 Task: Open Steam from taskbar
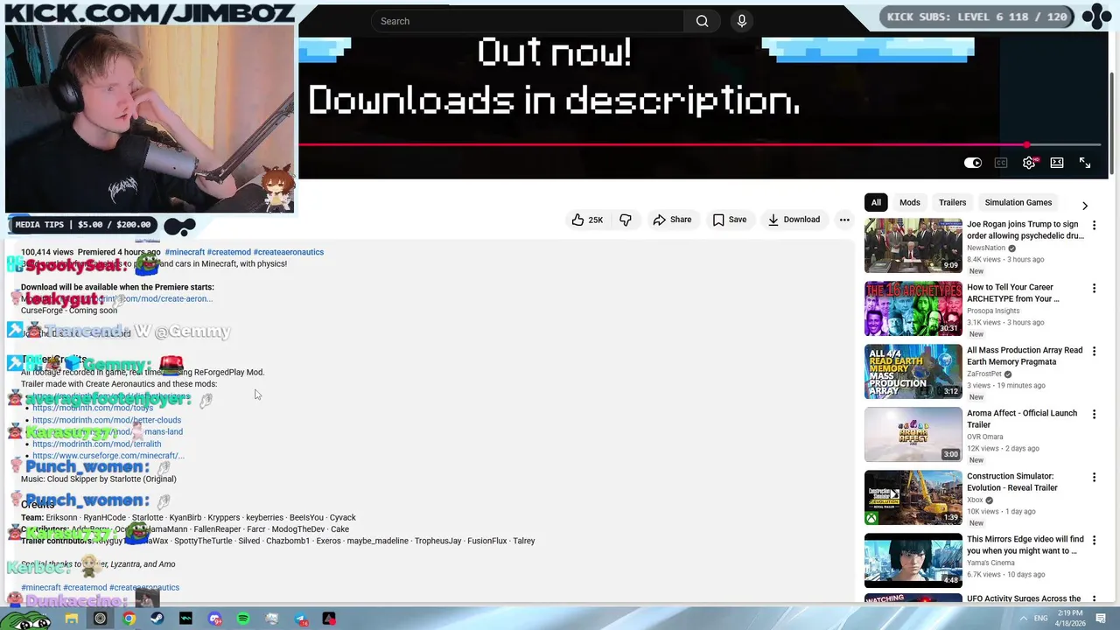point(157,619)
